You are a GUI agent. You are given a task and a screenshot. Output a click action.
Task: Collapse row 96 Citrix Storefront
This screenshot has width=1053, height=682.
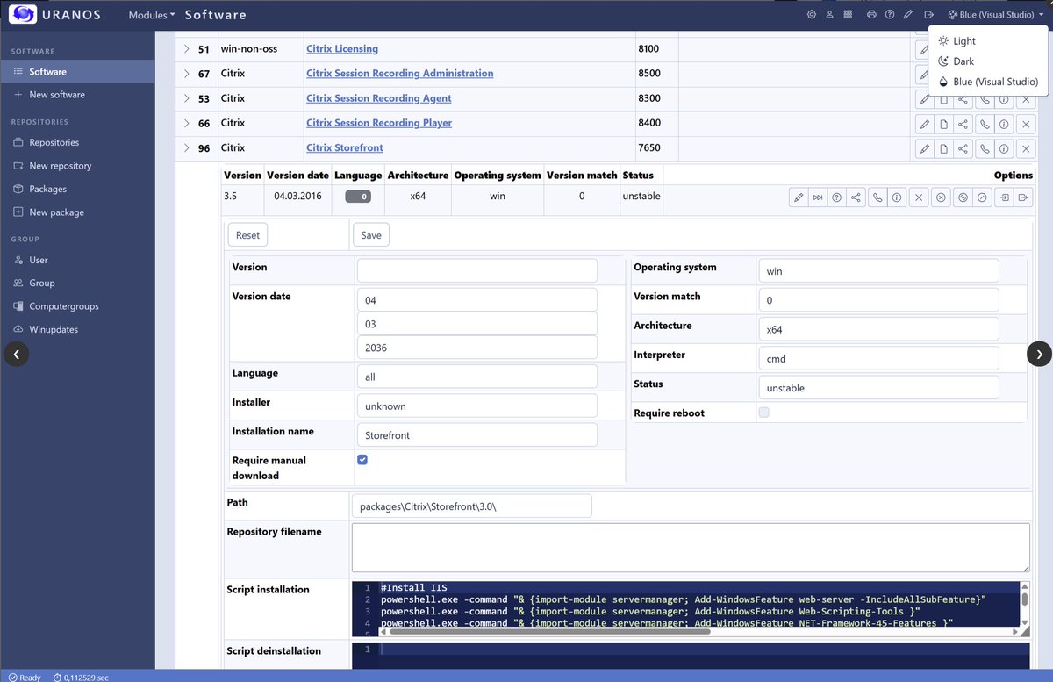[x=187, y=147]
